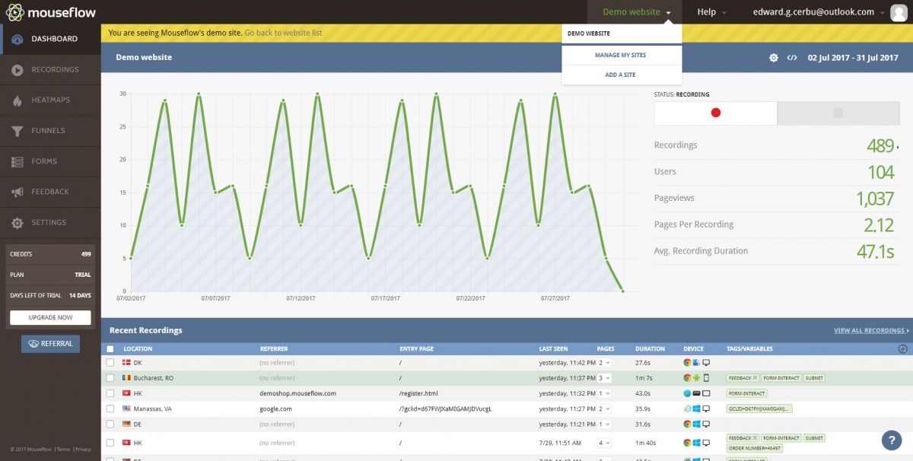Stop recording with the gray square button
Viewport: 913px width, 461px height.
(838, 113)
